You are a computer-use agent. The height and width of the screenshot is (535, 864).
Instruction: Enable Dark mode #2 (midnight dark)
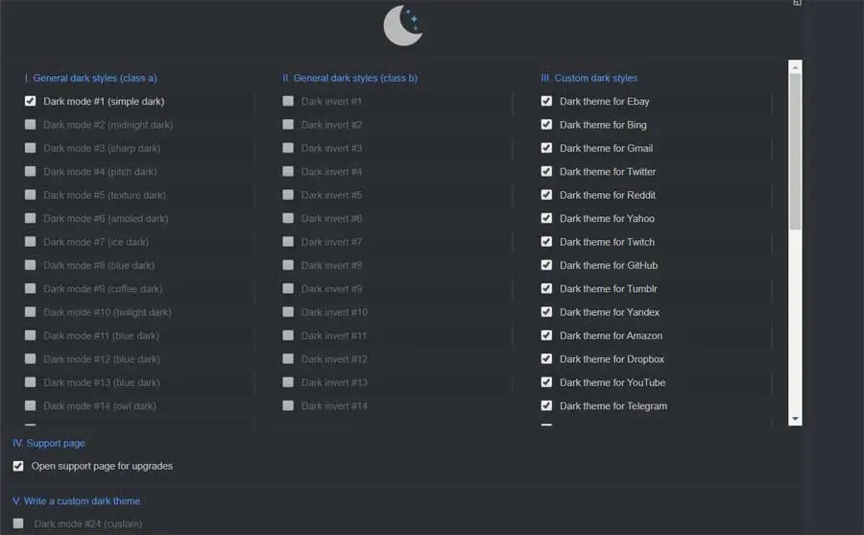(x=31, y=125)
